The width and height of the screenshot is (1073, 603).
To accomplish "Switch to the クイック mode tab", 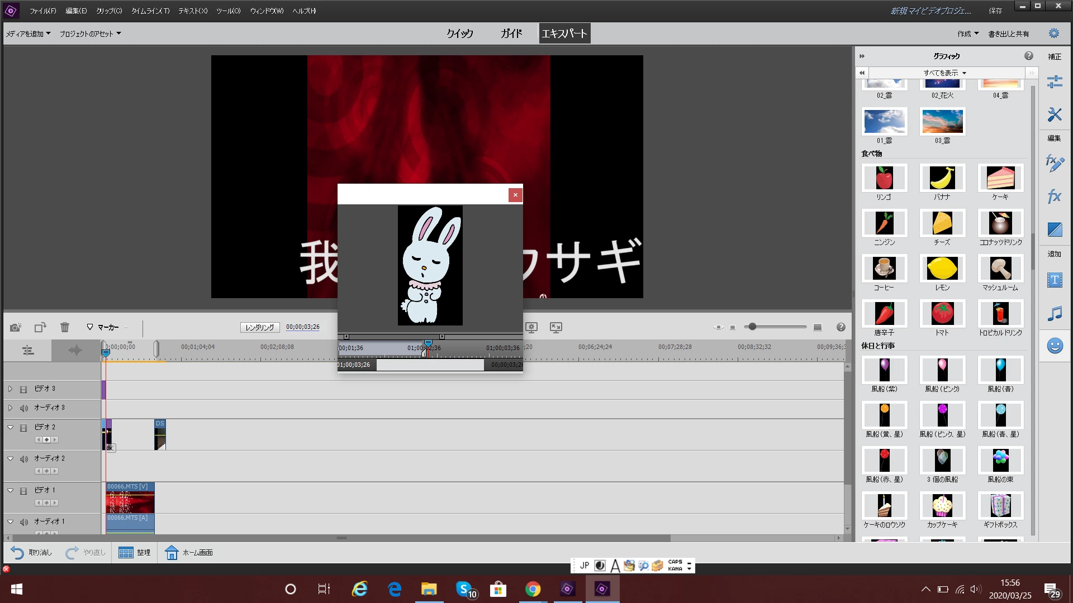I will [x=459, y=33].
